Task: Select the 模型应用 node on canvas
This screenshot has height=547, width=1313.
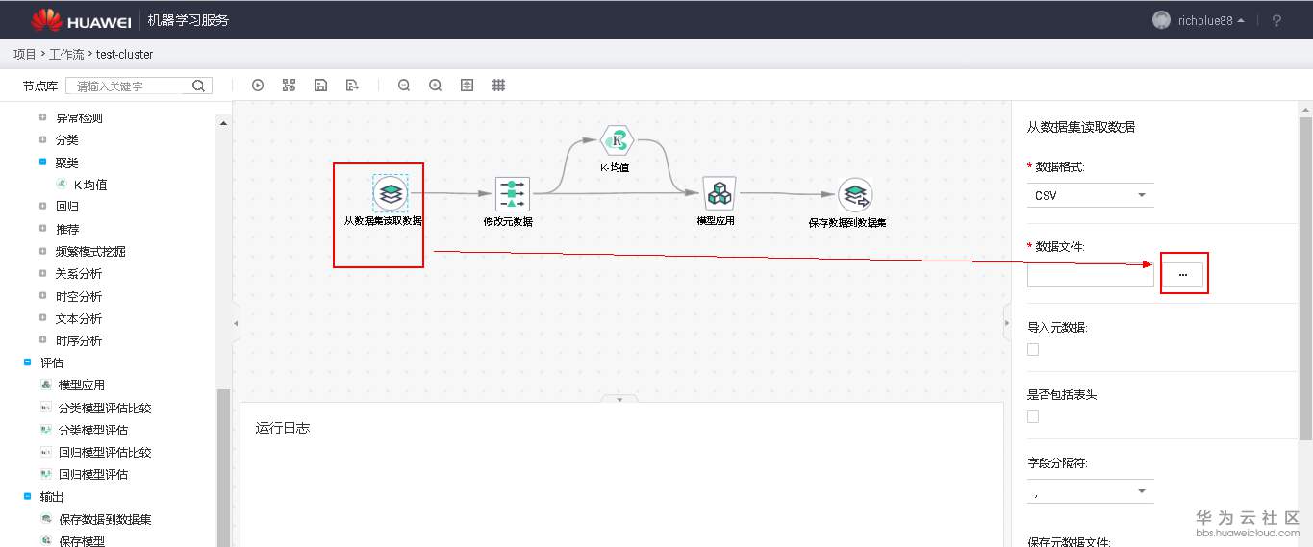Action: click(x=719, y=193)
